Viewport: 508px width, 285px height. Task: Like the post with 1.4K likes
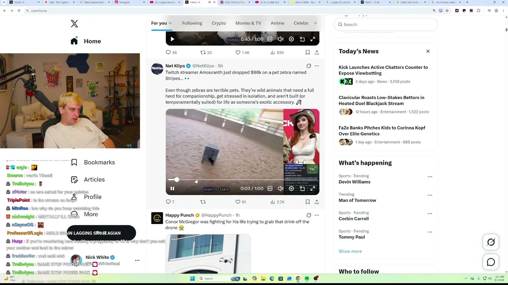242,52
